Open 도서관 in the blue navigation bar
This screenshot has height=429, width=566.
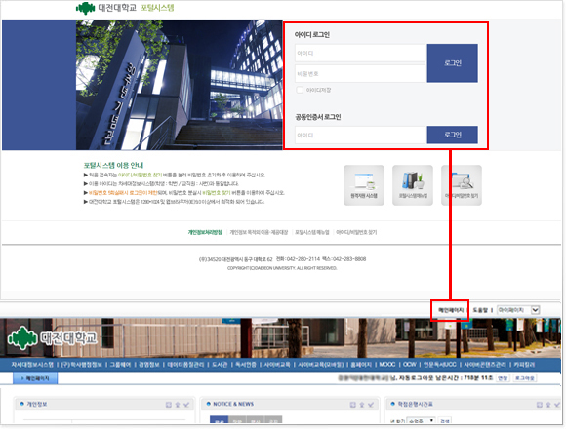220,365
